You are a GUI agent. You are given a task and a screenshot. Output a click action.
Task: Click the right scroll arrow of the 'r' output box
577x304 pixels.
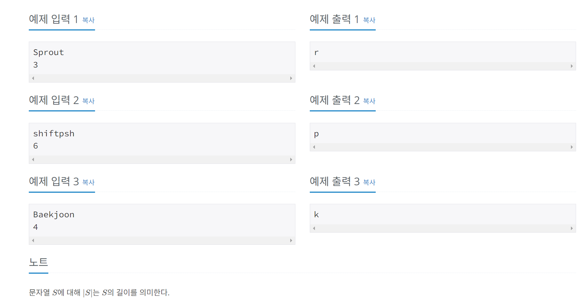[x=572, y=66]
